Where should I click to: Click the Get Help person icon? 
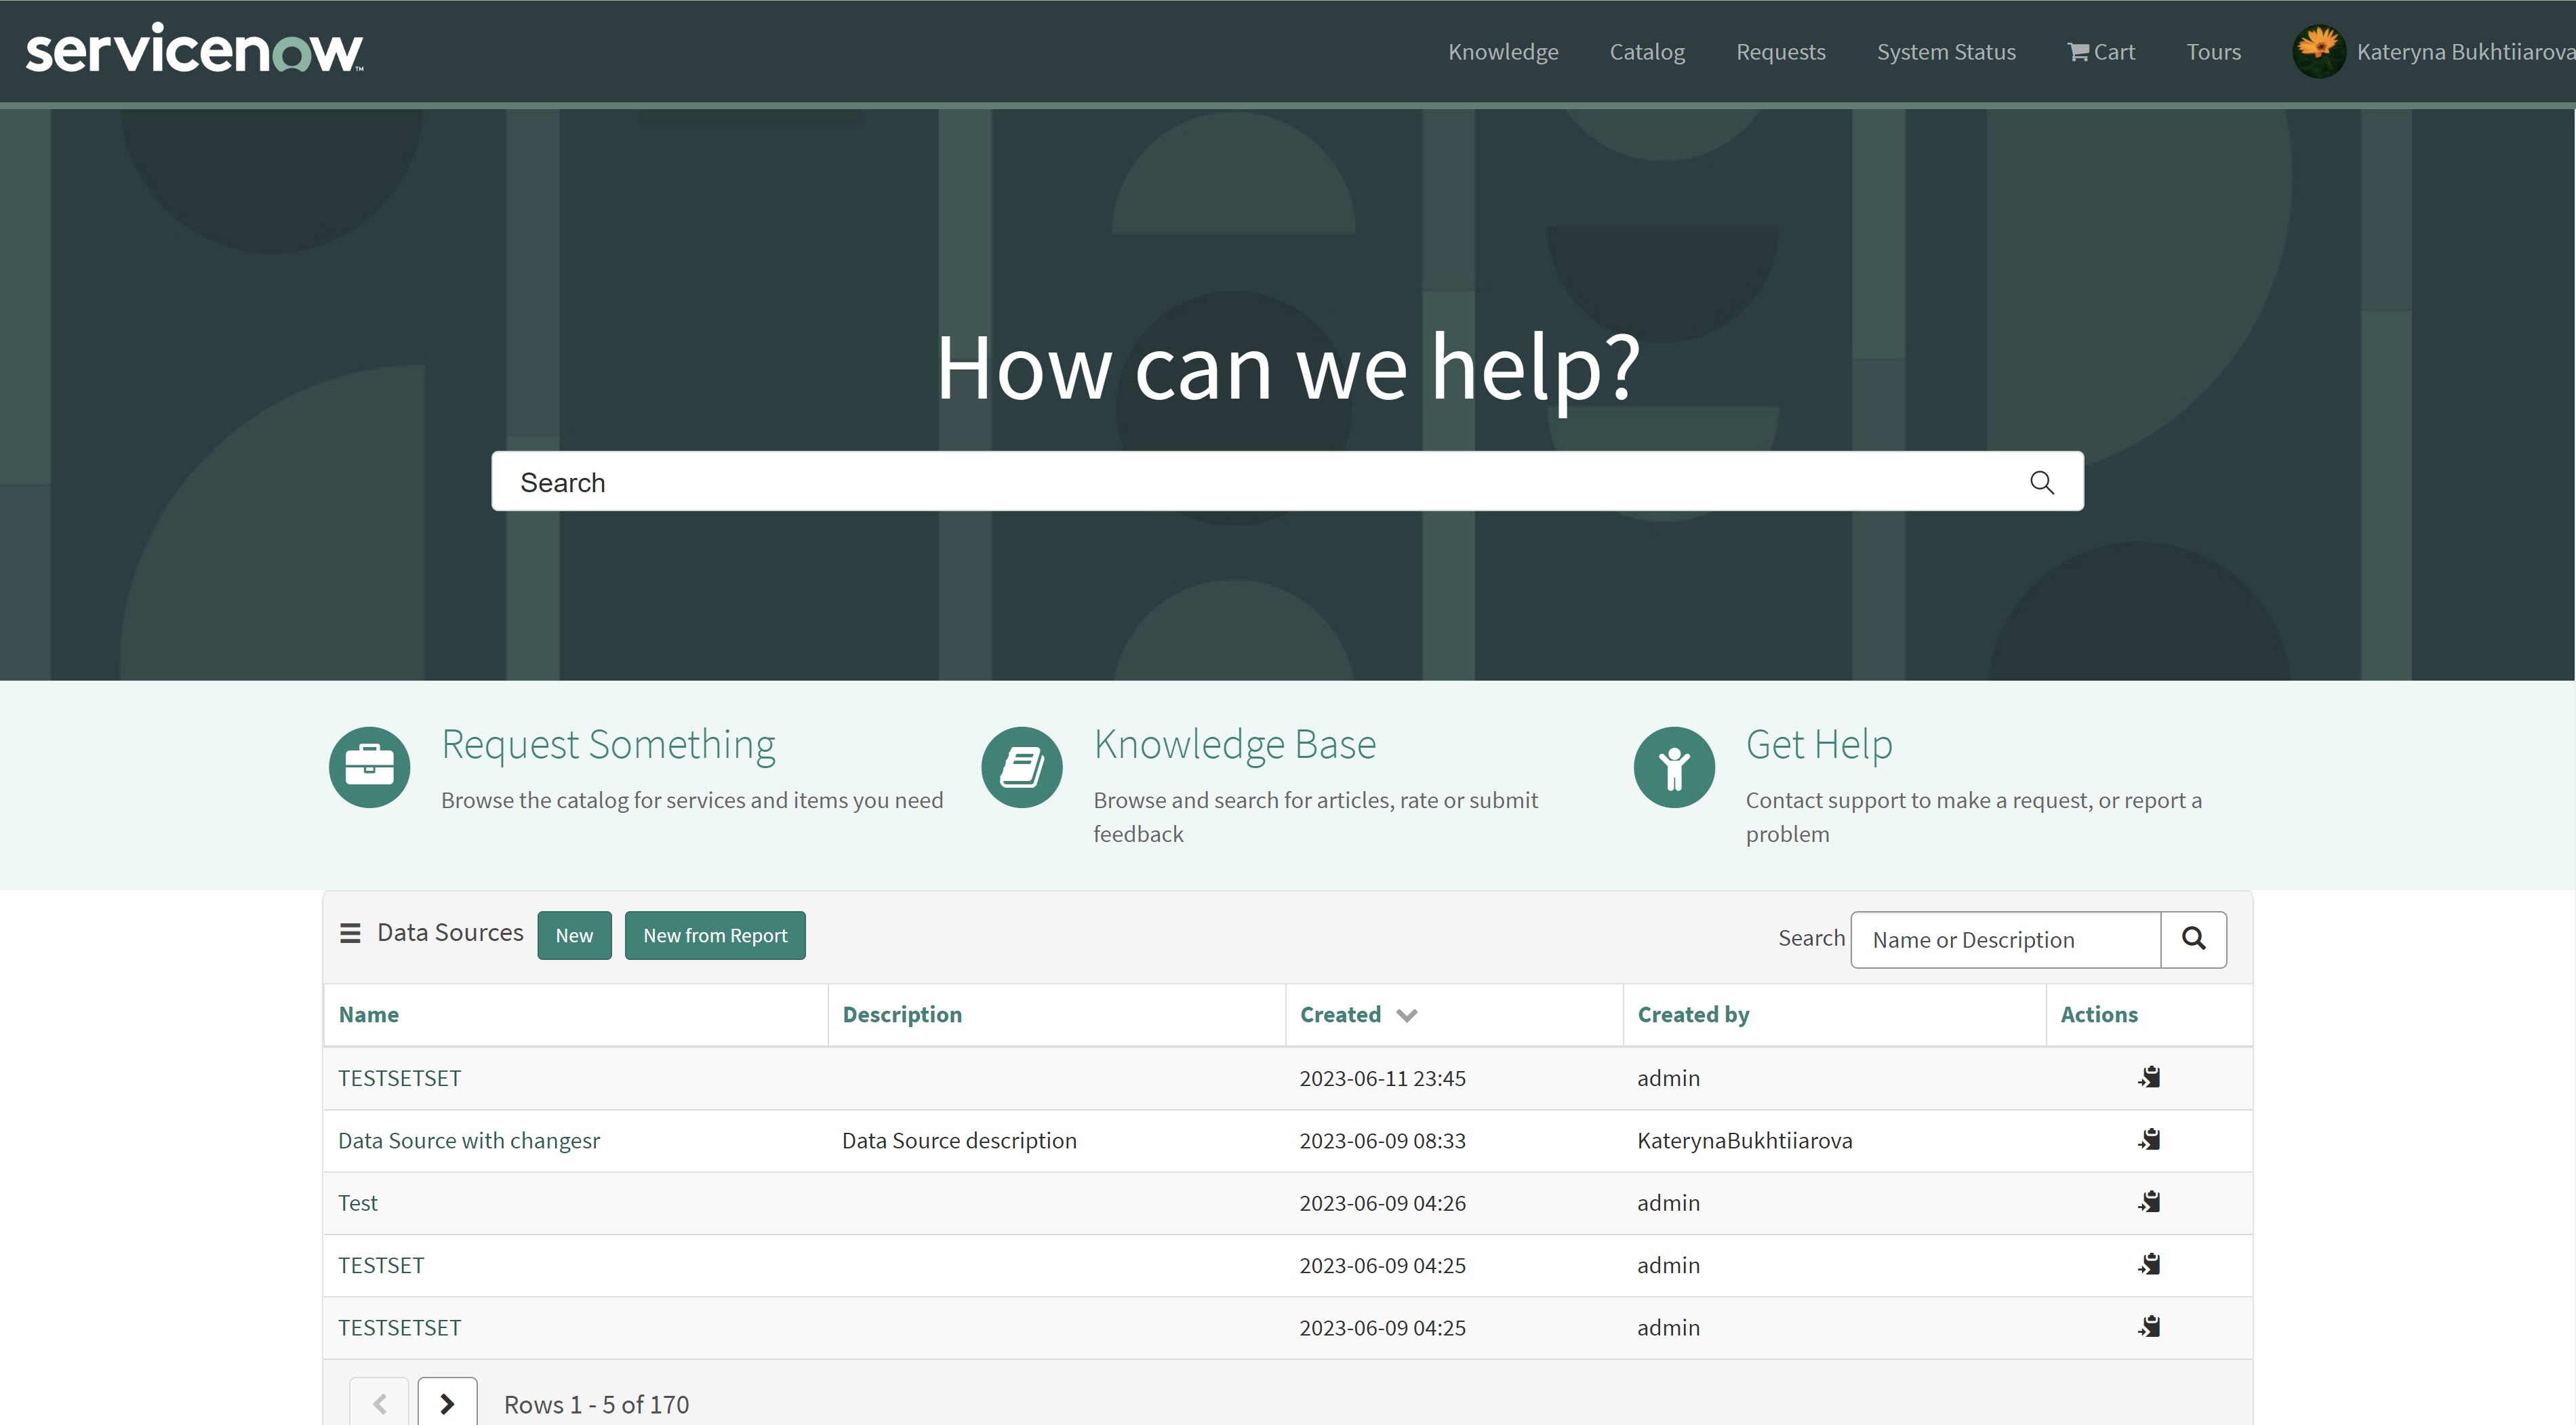[x=1673, y=767]
